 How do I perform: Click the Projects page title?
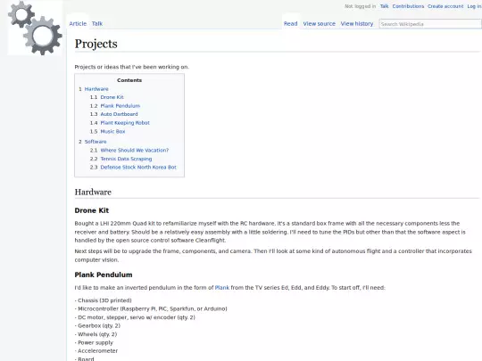point(96,44)
